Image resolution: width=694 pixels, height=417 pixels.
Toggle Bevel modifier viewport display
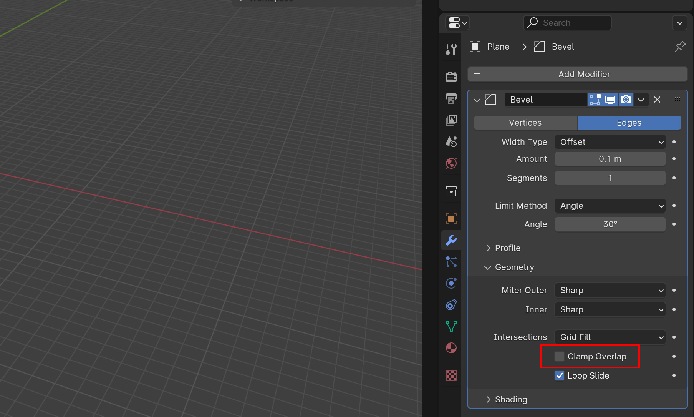[x=610, y=100]
